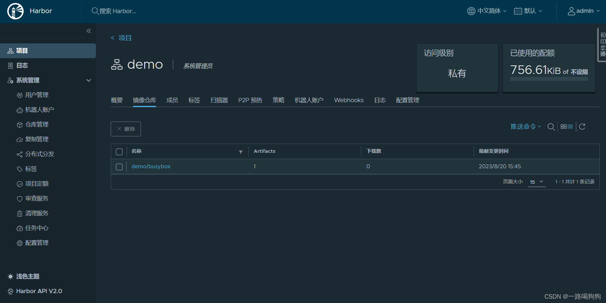Switch to the project 配置管理 tab
The width and height of the screenshot is (606, 303).
point(408,100)
